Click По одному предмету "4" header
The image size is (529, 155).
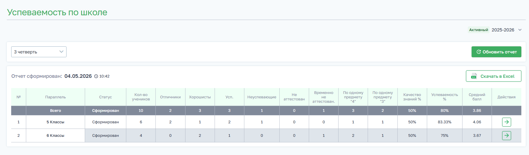[x=353, y=97]
